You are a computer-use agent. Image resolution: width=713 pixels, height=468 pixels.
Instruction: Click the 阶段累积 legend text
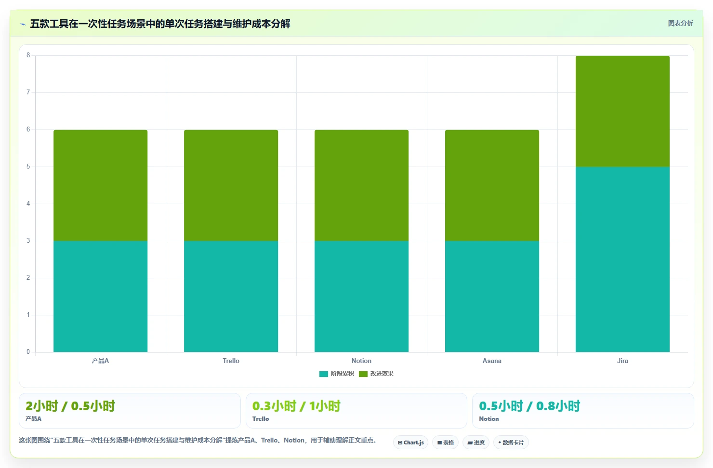coord(342,374)
